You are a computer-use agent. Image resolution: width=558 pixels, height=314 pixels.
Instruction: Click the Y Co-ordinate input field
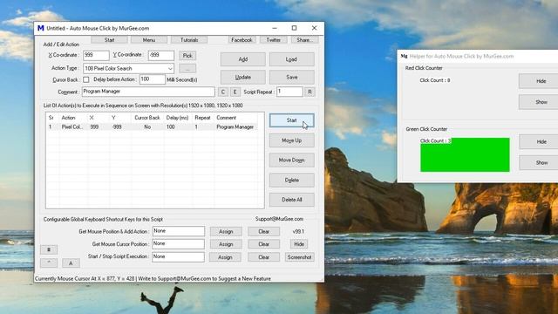pyautogui.click(x=160, y=56)
